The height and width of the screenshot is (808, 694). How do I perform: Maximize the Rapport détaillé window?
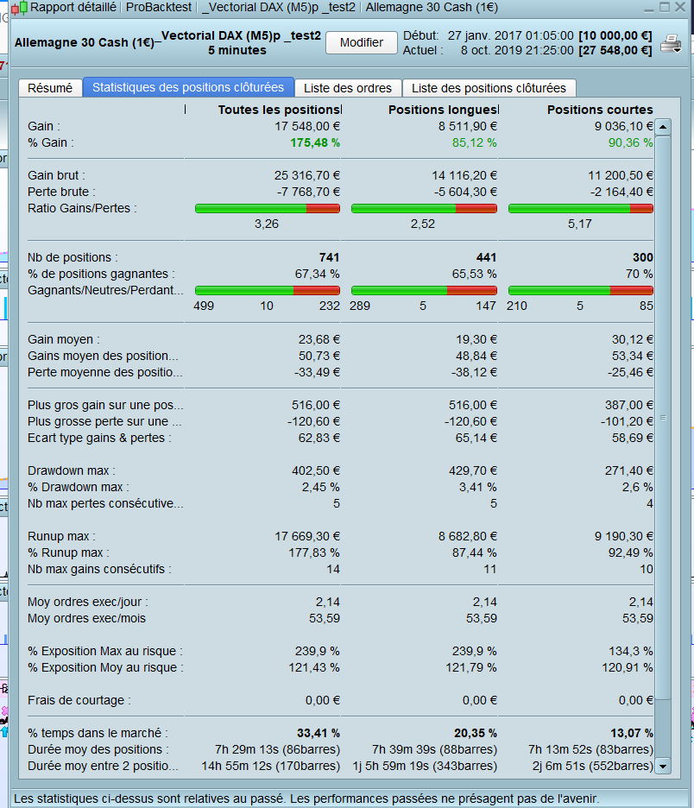665,7
